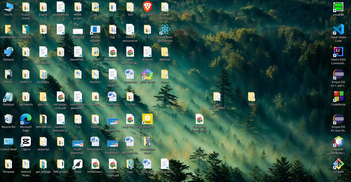Launch emu8086 shortcut
This screenshot has width=351, height=182.
[x=338, y=9]
